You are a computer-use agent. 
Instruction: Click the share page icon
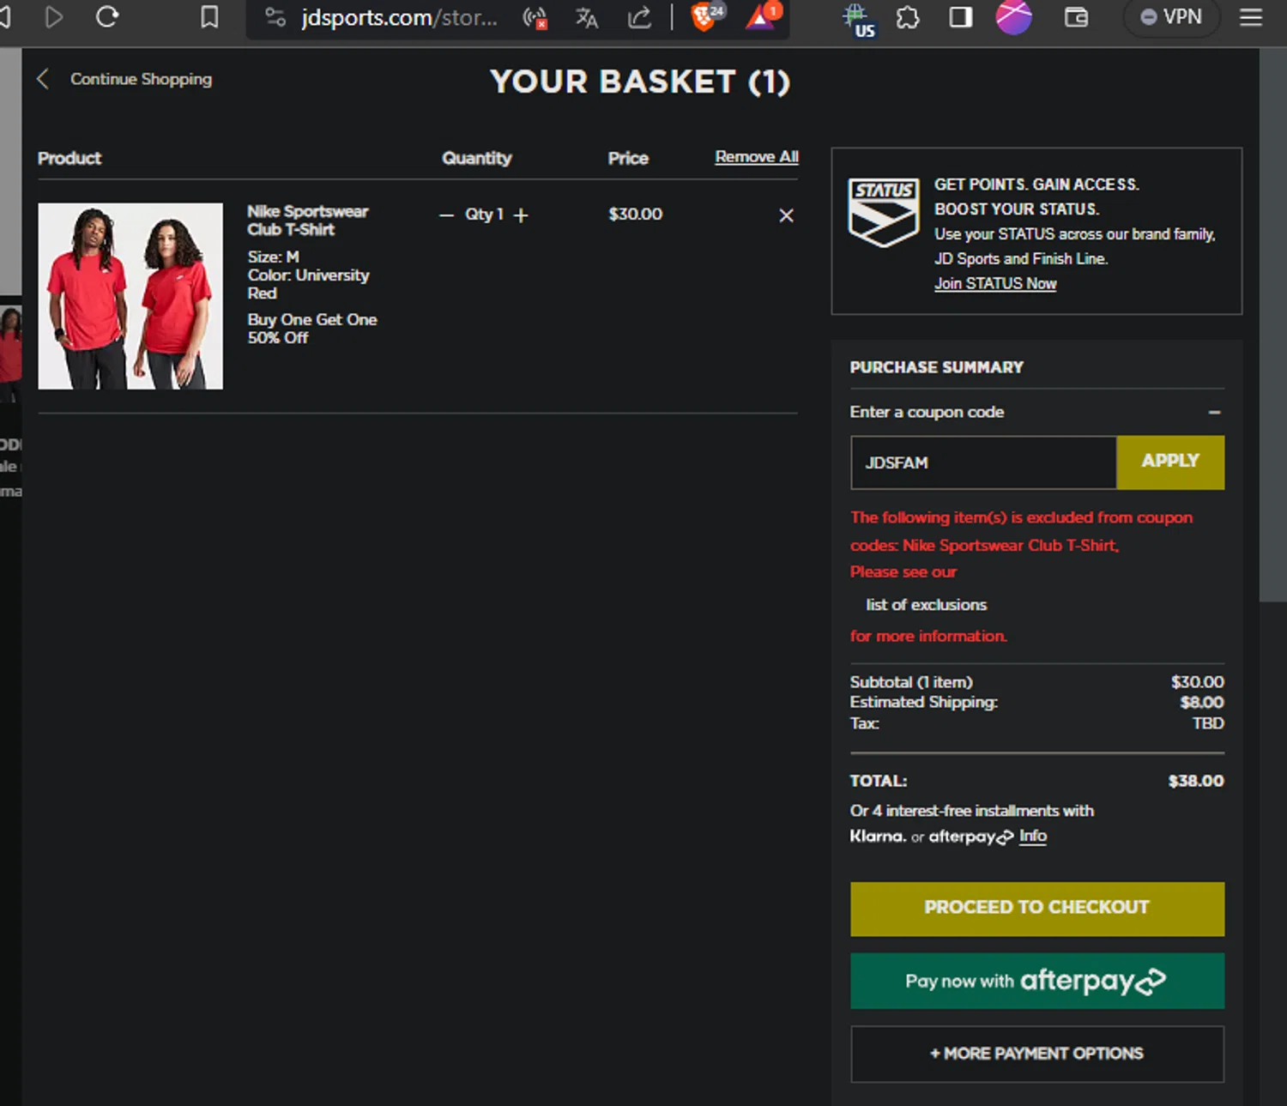[639, 17]
